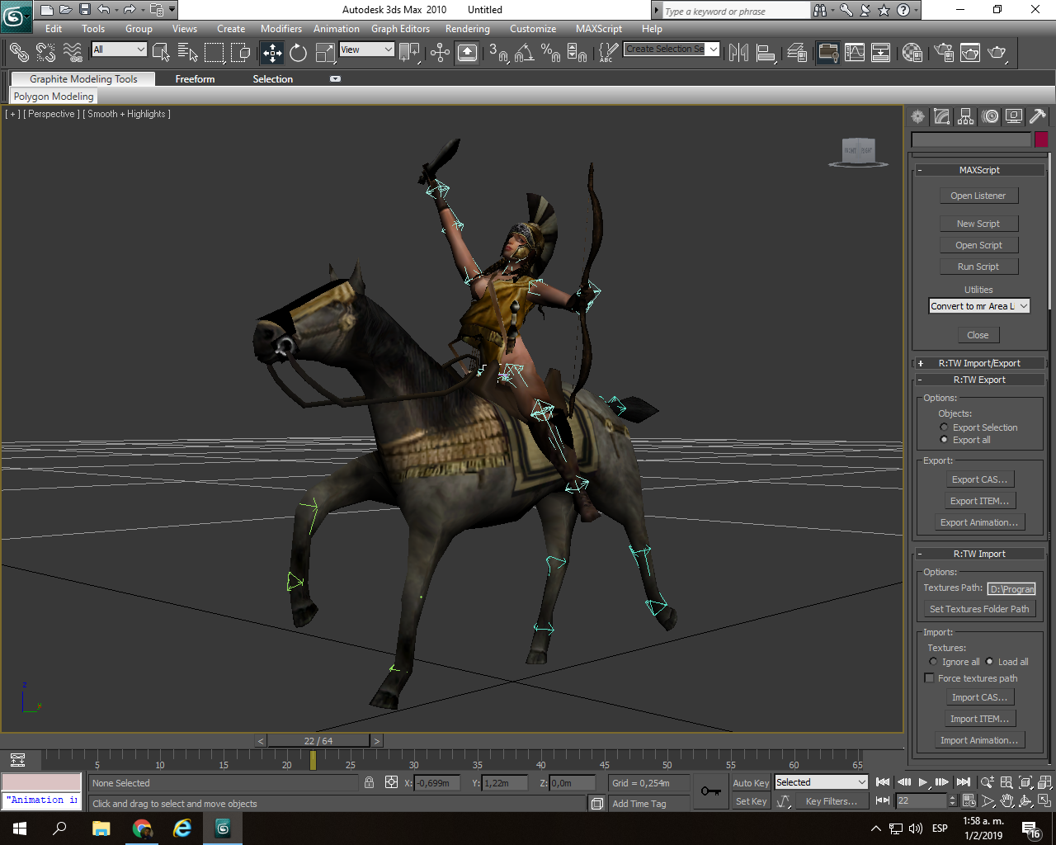Select the Select and Move tool
The image size is (1056, 845).
pos(272,53)
